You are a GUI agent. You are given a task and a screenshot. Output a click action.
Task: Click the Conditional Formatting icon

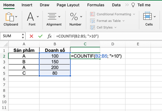click(92, 14)
